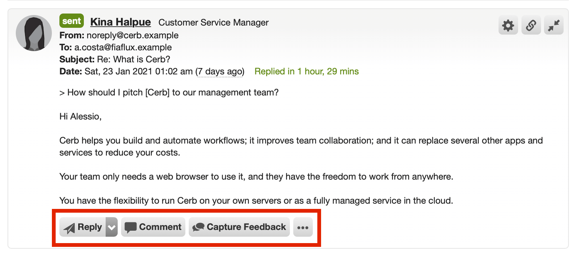
Task: Click the Customer Service Manager title text
Action: tap(214, 23)
